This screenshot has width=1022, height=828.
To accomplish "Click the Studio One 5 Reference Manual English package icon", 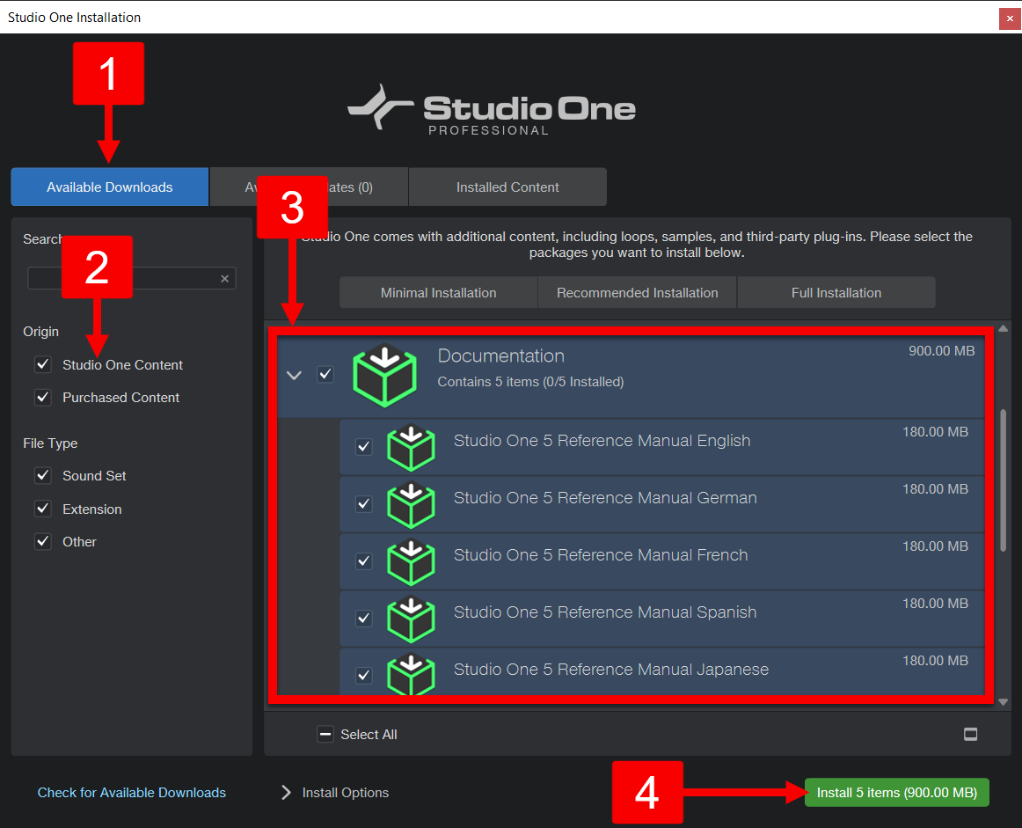I will coord(411,446).
